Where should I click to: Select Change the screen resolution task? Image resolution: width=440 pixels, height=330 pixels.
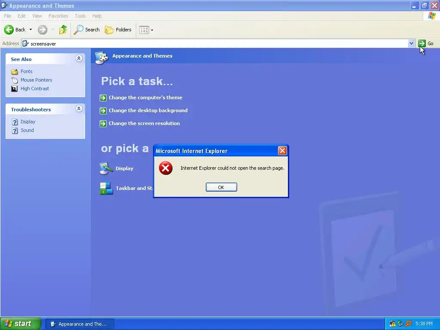[x=144, y=123]
